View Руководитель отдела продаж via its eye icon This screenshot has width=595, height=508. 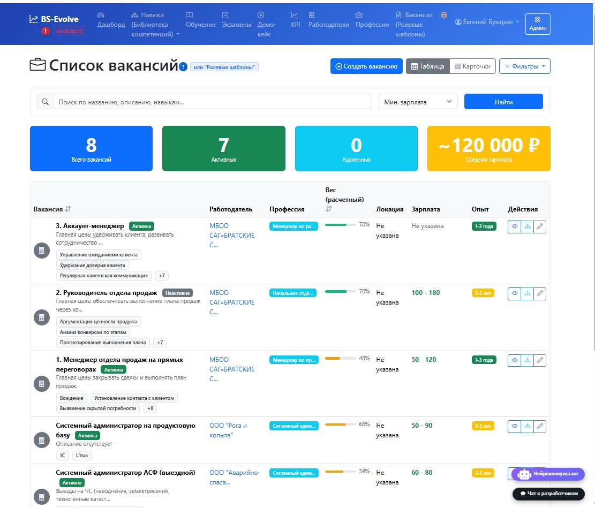click(515, 294)
